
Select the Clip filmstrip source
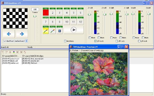tap(60, 30)
